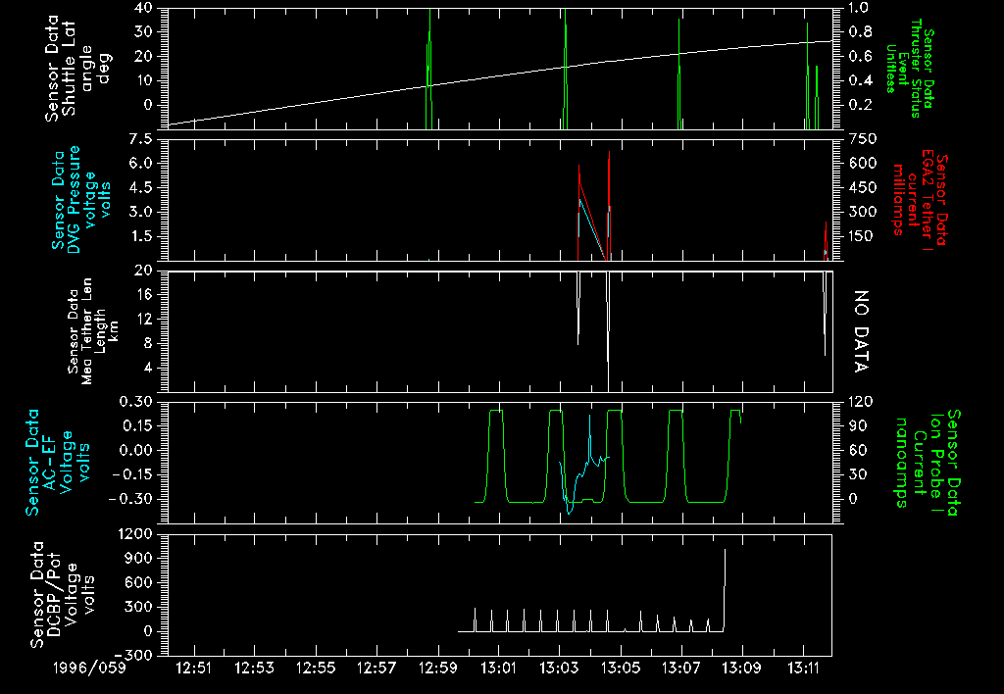Image resolution: width=1004 pixels, height=694 pixels.
Task: Click the 12:55 time axis label
Action: (x=316, y=668)
